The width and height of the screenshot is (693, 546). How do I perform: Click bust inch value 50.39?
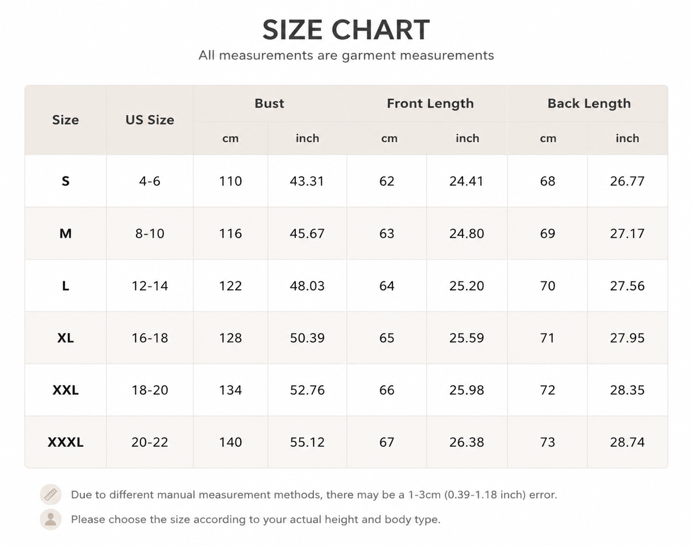coord(308,338)
